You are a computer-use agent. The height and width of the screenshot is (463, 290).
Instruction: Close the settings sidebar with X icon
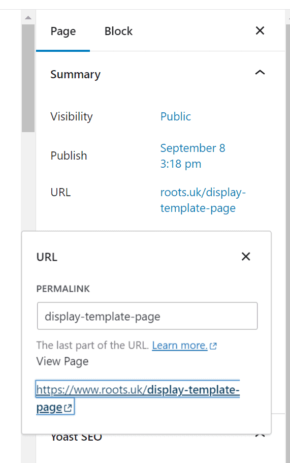[260, 30]
